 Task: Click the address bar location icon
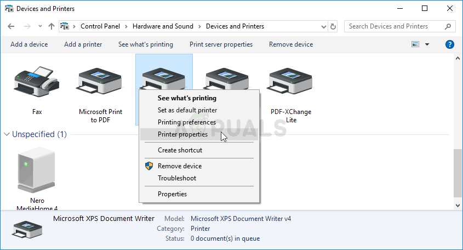(x=65, y=26)
